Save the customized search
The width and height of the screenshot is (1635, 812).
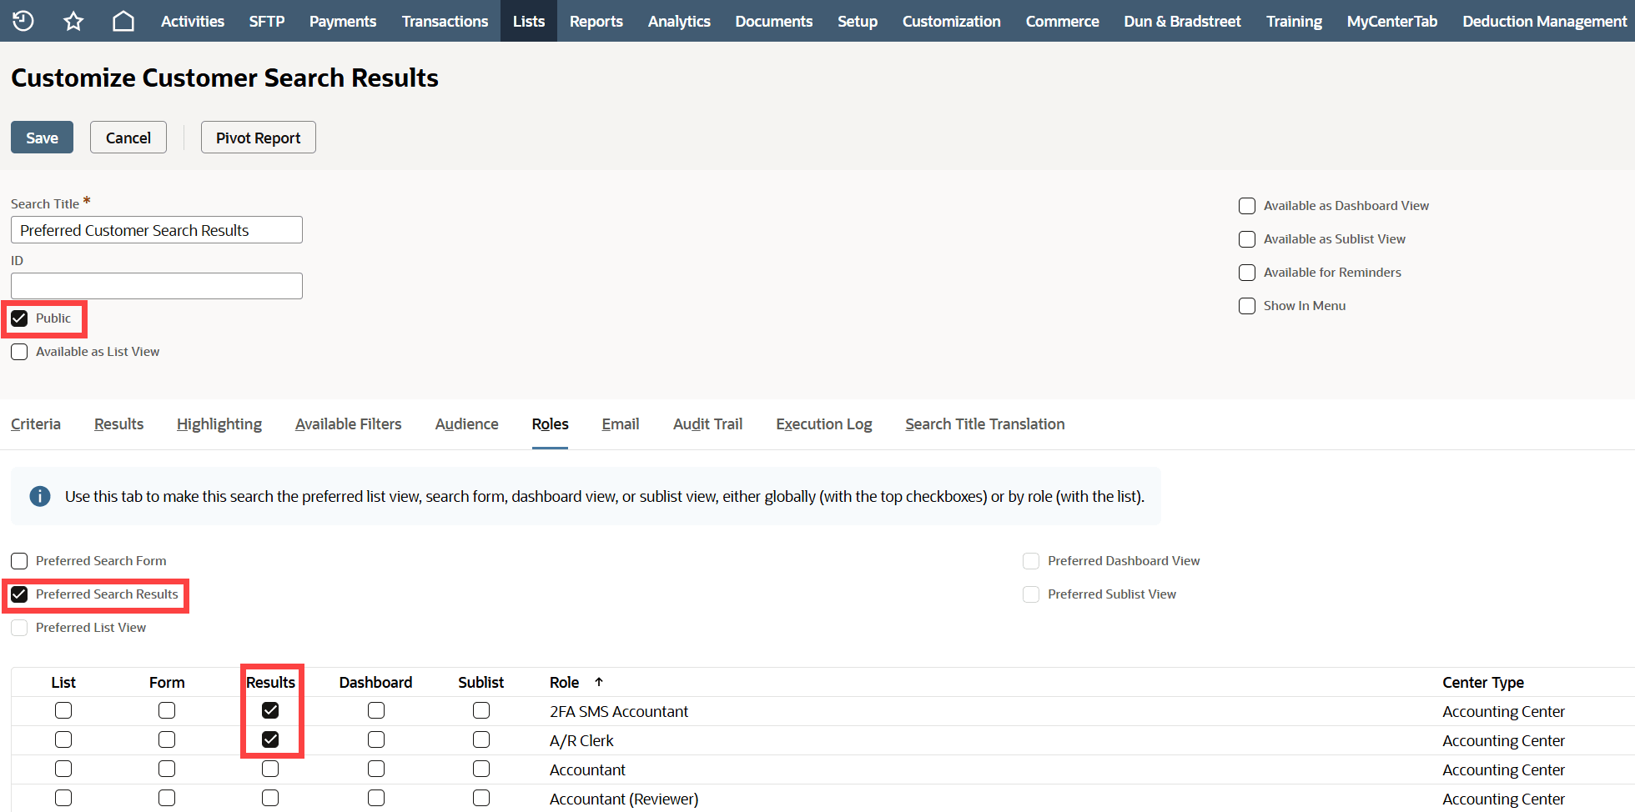point(42,138)
